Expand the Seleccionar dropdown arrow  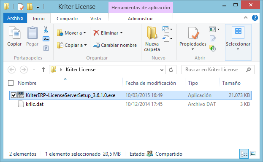[238, 49]
